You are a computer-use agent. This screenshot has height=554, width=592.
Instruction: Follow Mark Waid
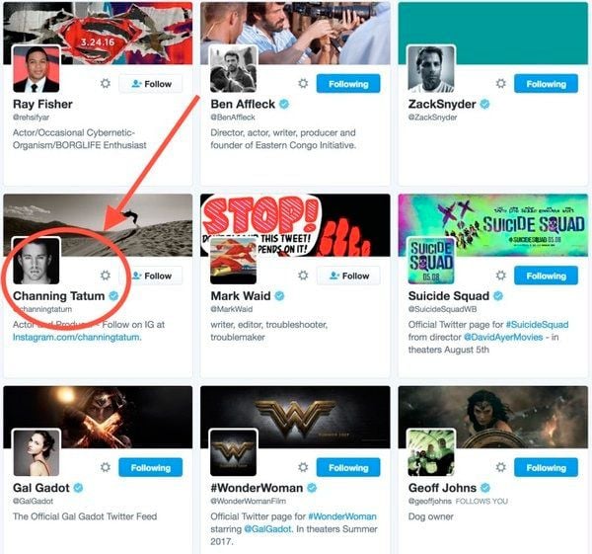pyautogui.click(x=348, y=276)
